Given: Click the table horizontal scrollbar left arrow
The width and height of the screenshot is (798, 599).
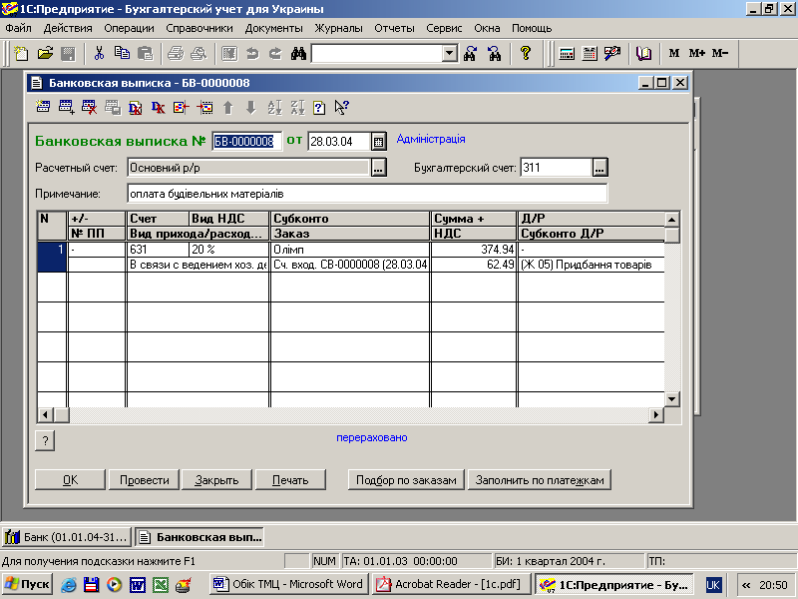Looking at the screenshot, I should click(45, 415).
